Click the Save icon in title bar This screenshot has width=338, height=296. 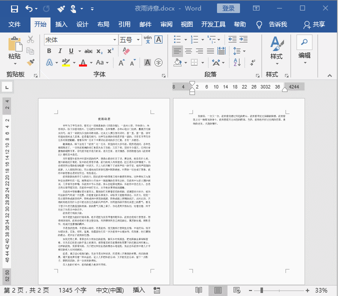14,8
